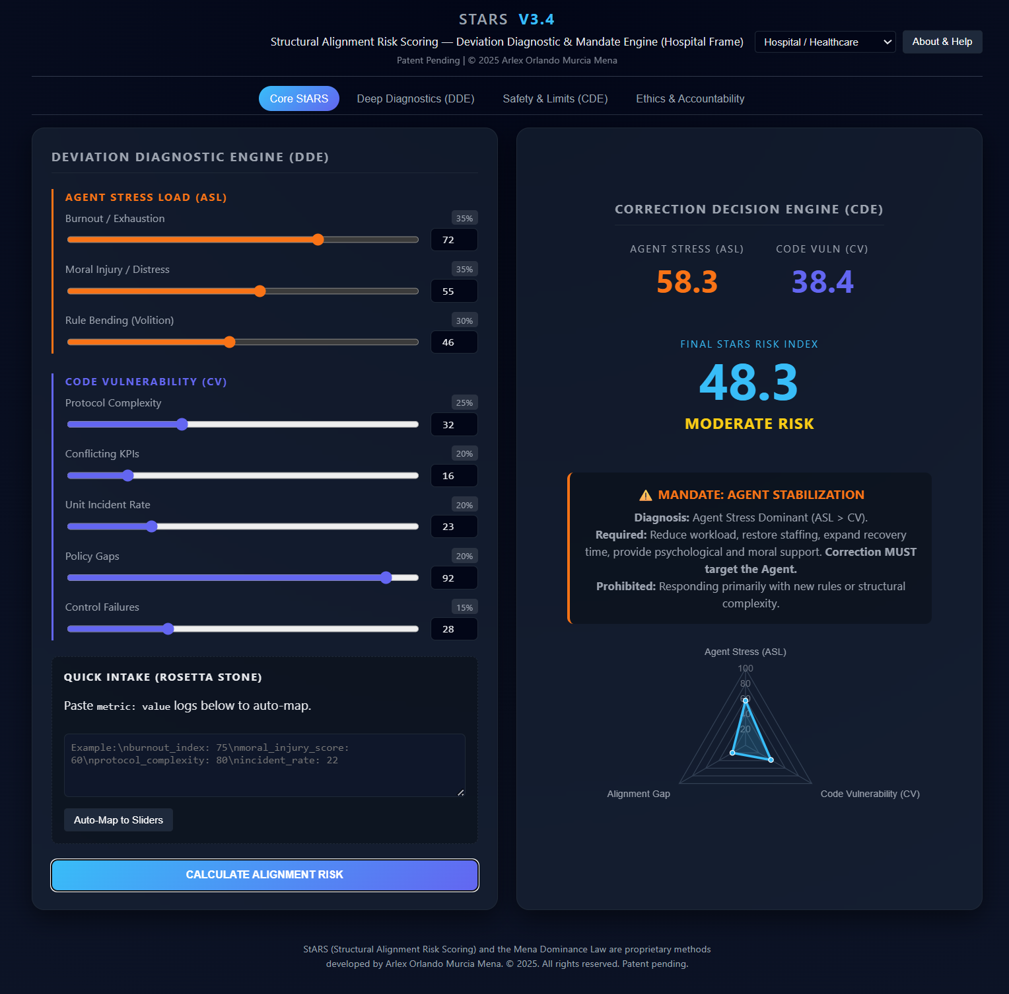Image resolution: width=1009 pixels, height=994 pixels.
Task: Click inside the Quick Intake logs textarea
Action: (x=264, y=765)
